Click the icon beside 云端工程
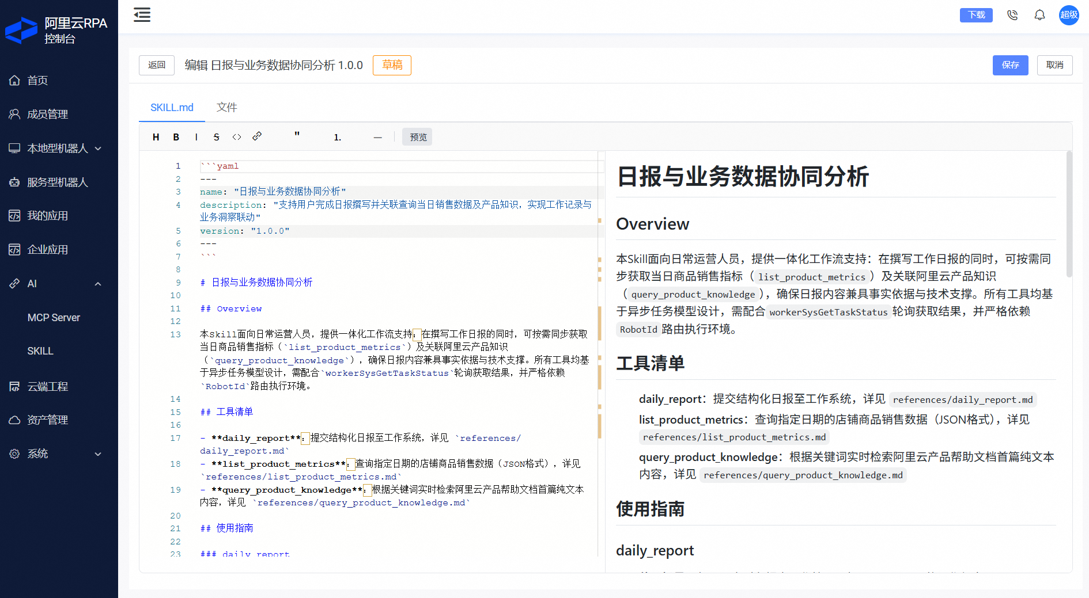 (x=14, y=386)
